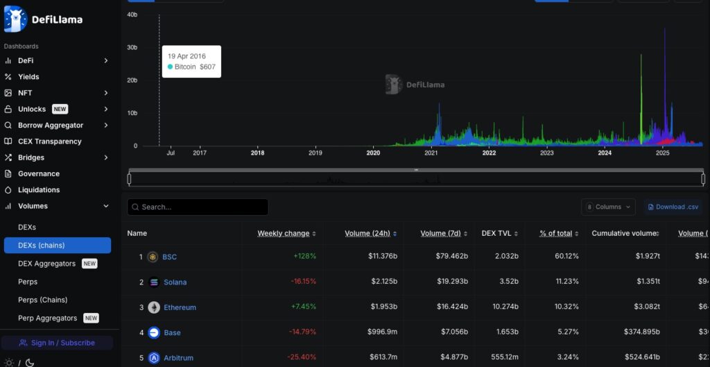Click the Governance document icon
Screen dimensions: 710x367
(x=8, y=174)
